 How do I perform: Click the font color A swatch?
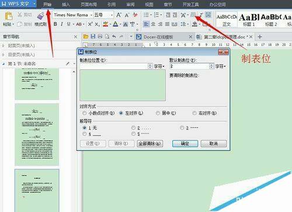point(116,24)
